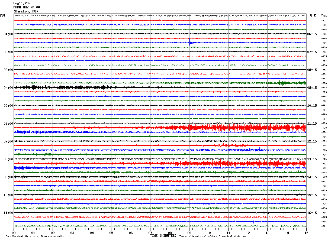This screenshot has width=328, height=240.
Task: Click the 11:00 CDT hour label
Action: coord(8,213)
